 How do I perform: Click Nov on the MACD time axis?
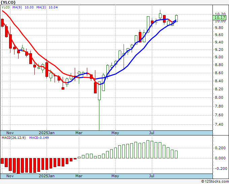[10, 176]
